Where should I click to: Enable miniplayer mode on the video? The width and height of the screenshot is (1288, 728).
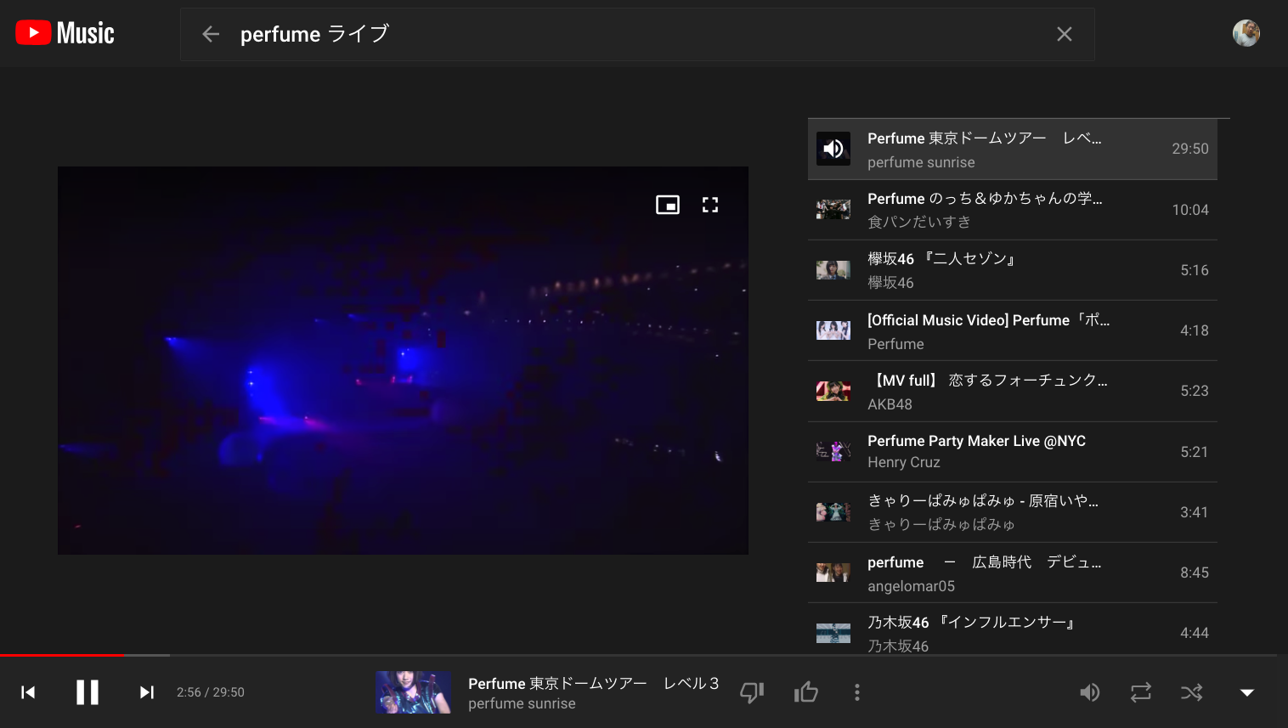tap(668, 205)
